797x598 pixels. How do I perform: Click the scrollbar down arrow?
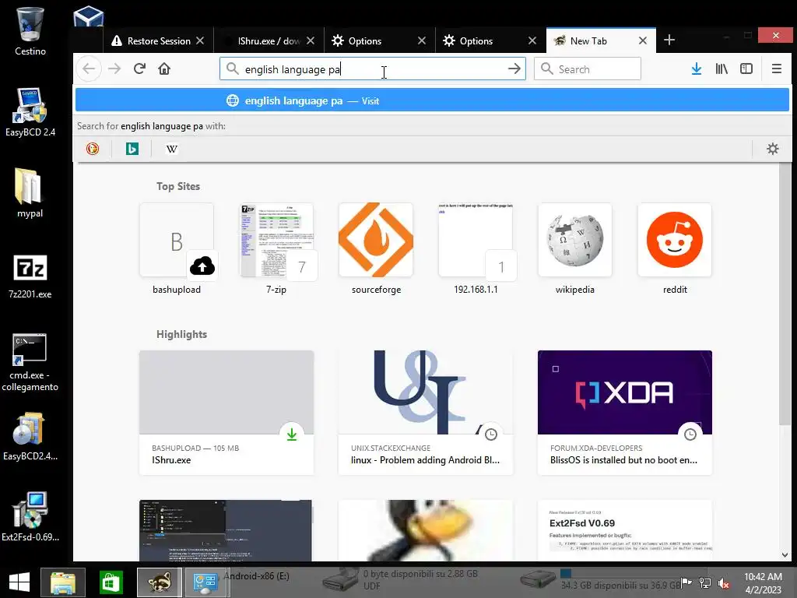coord(785,554)
